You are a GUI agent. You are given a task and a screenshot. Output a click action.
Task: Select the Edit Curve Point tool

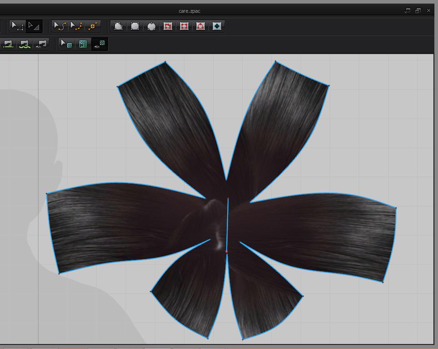[x=76, y=26]
